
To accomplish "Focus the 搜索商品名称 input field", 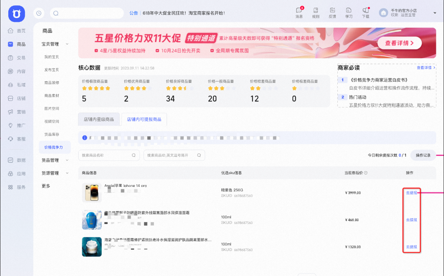I will pos(109,155).
